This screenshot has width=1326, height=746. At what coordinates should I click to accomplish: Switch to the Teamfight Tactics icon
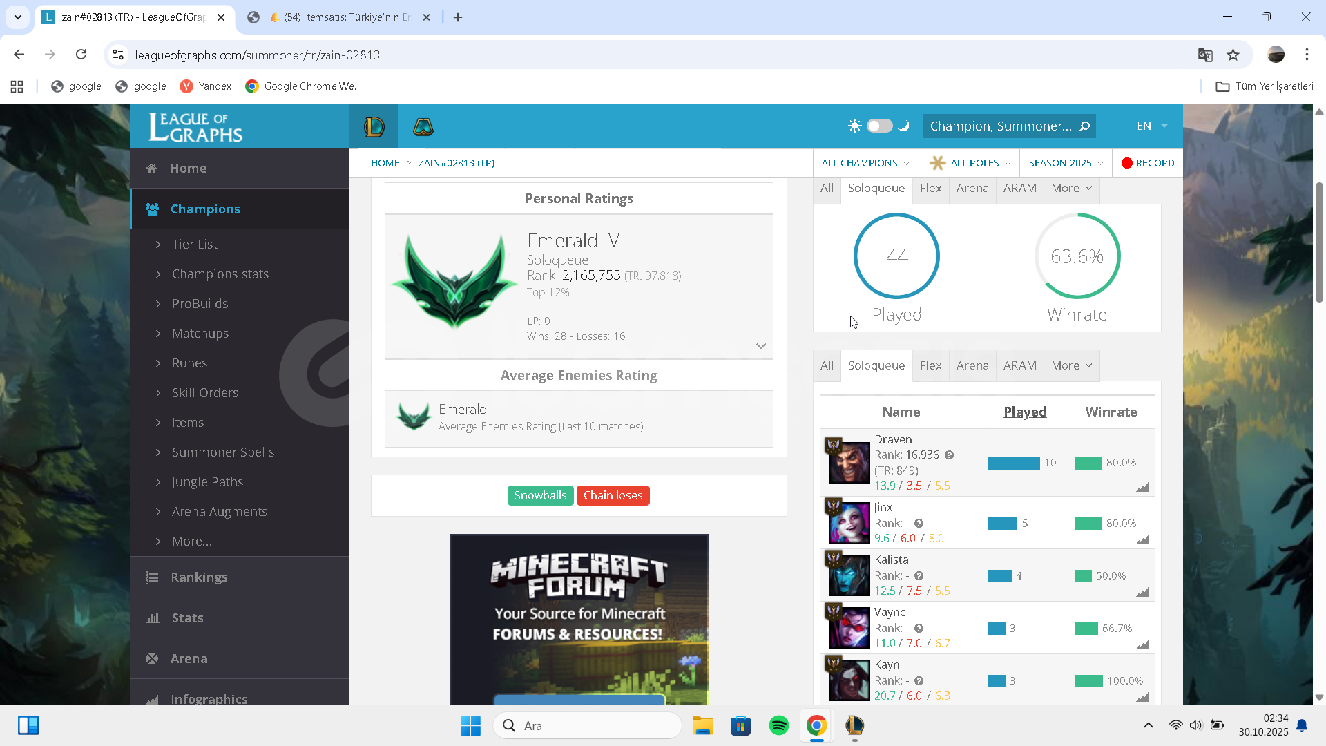pyautogui.click(x=423, y=126)
